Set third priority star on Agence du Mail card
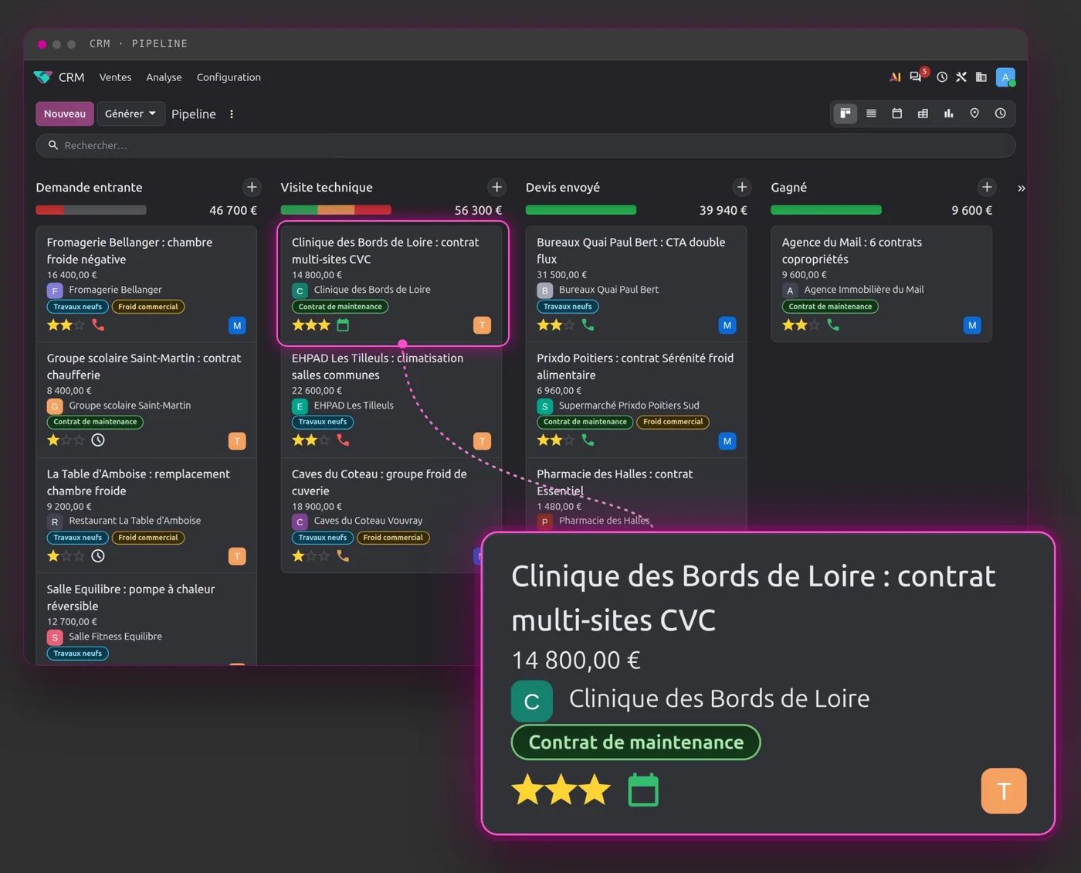 tap(814, 325)
